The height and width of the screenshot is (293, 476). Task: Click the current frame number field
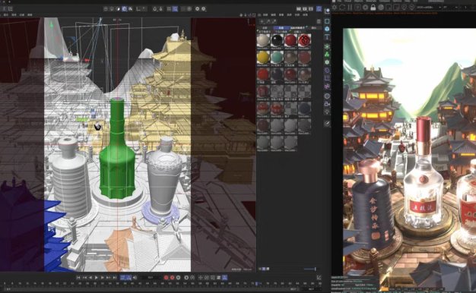tap(151, 278)
